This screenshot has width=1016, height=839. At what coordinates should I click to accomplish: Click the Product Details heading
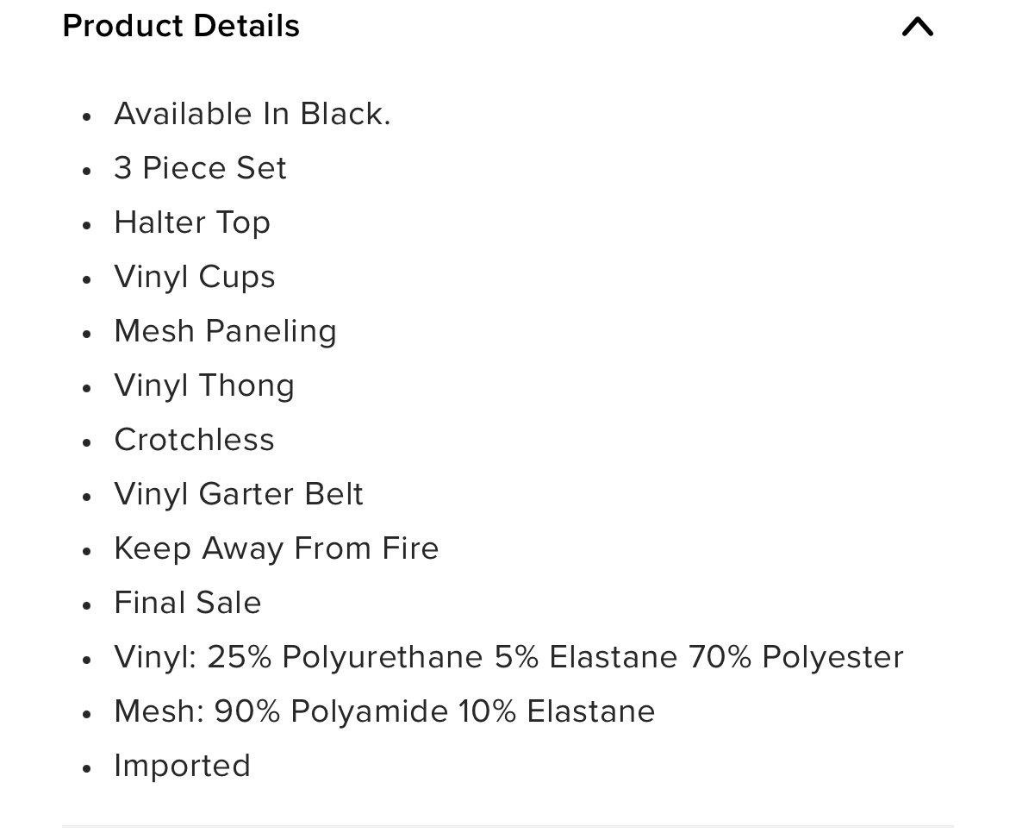[182, 26]
